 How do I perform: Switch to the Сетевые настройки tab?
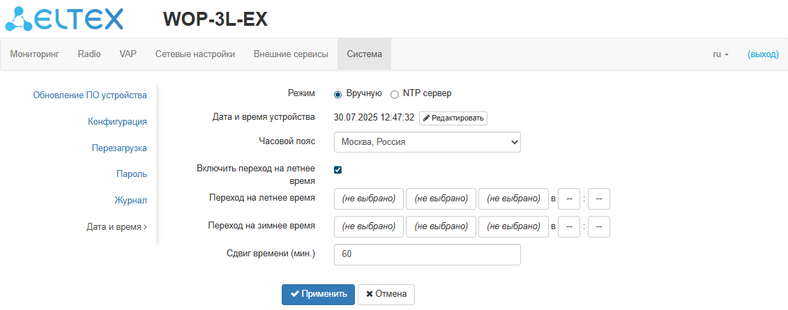195,54
